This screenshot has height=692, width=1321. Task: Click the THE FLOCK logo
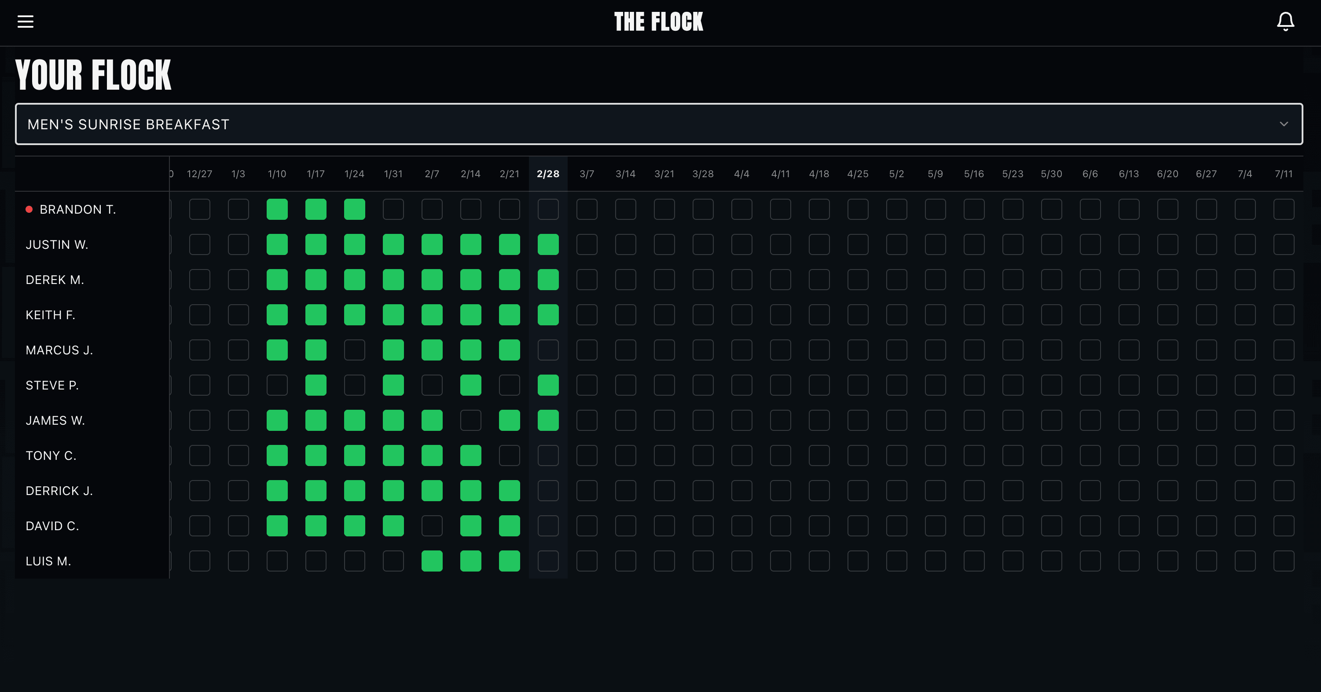point(660,22)
